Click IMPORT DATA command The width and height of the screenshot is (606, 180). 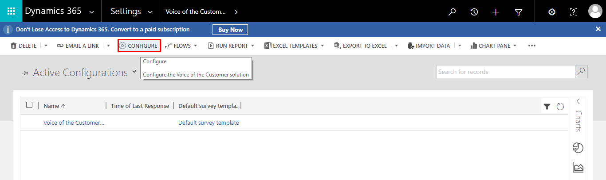(x=429, y=46)
